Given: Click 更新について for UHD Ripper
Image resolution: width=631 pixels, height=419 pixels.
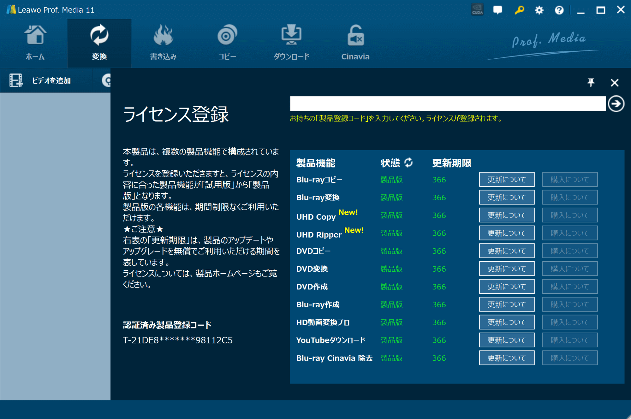Looking at the screenshot, I should (x=507, y=233).
